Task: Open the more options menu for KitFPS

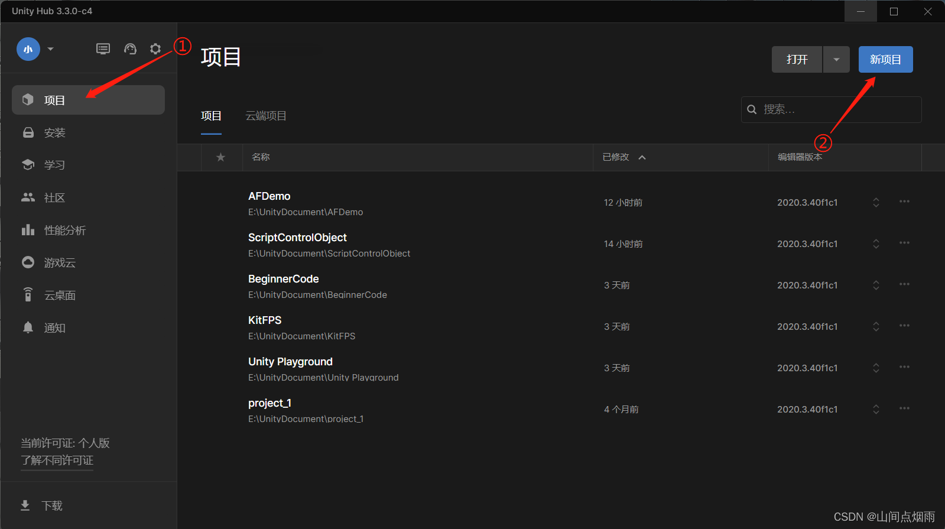Action: click(904, 326)
